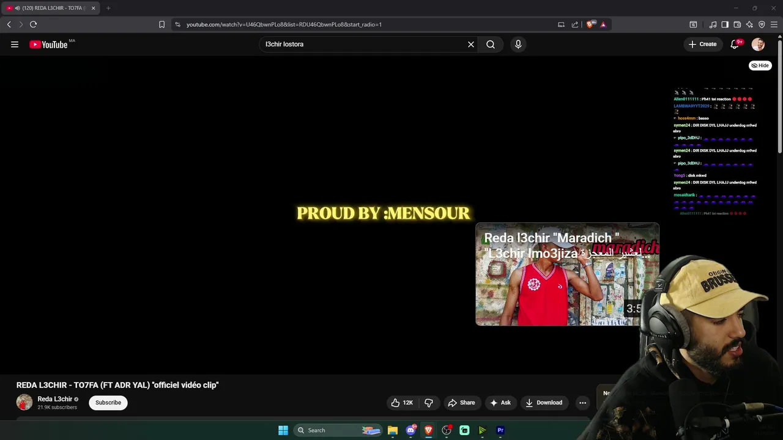Close the REDA L3CHIR tab
The image size is (783, 440).
[x=93, y=8]
